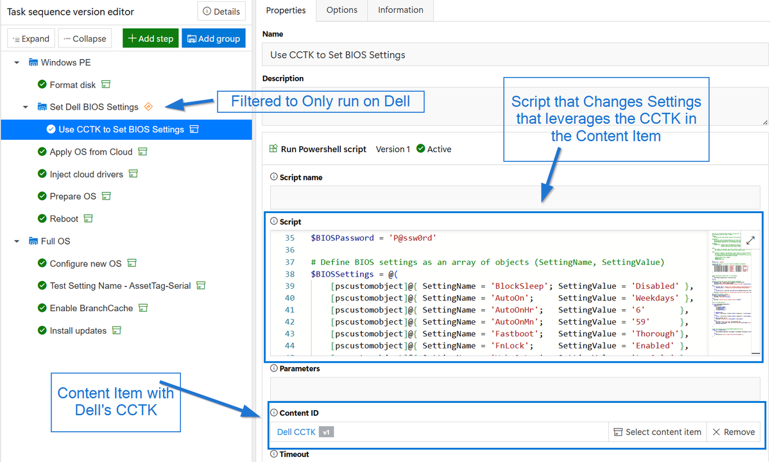Click the Parameters input field
770x462 pixels.
(515, 388)
